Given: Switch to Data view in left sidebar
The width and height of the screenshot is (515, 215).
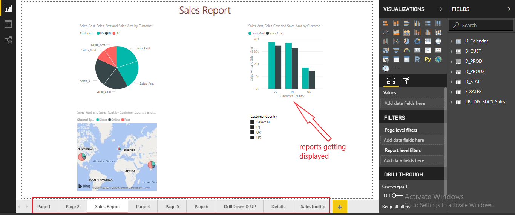Looking at the screenshot, I should coord(8,24).
